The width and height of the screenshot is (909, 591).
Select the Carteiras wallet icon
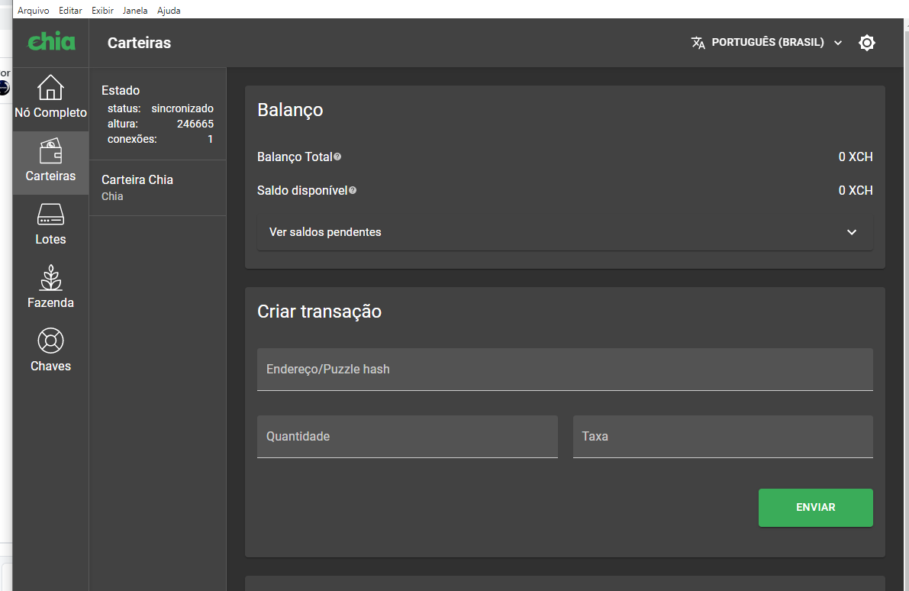click(x=50, y=151)
